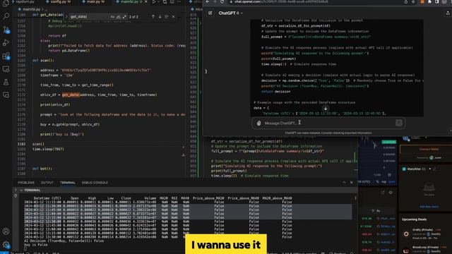Toggle percent scale on the chart

point(378,182)
